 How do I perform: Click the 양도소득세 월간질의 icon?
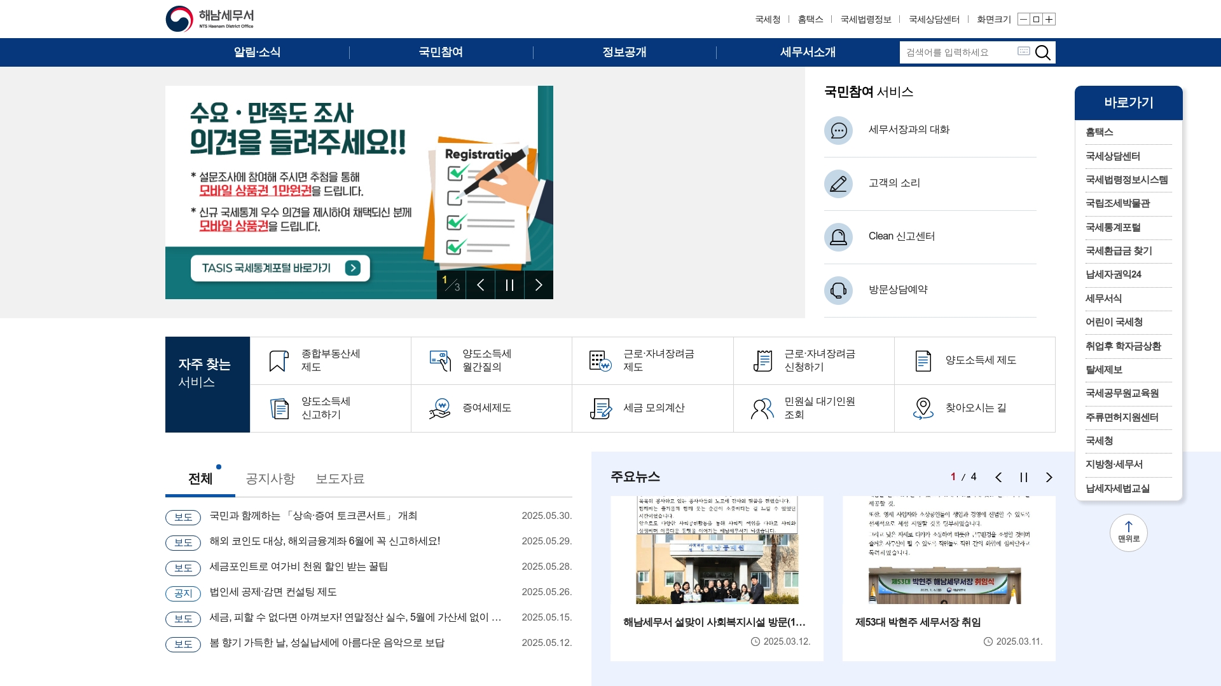tap(440, 361)
